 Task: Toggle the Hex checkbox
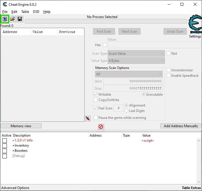[x=105, y=45]
